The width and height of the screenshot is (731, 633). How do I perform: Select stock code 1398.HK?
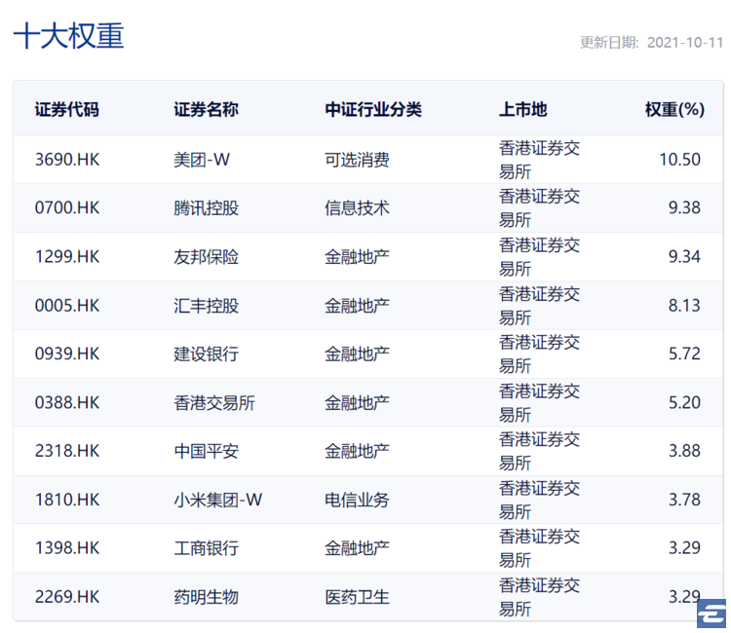coord(67,548)
